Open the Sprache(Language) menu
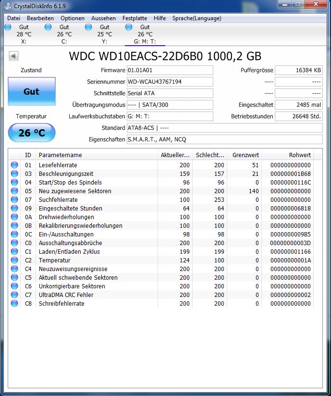 (196, 18)
